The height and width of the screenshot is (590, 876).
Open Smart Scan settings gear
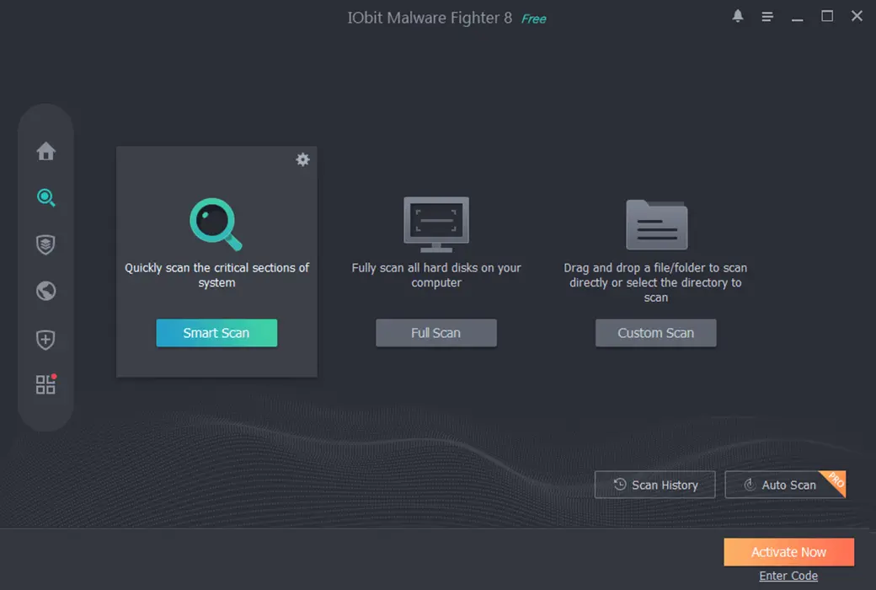[302, 159]
